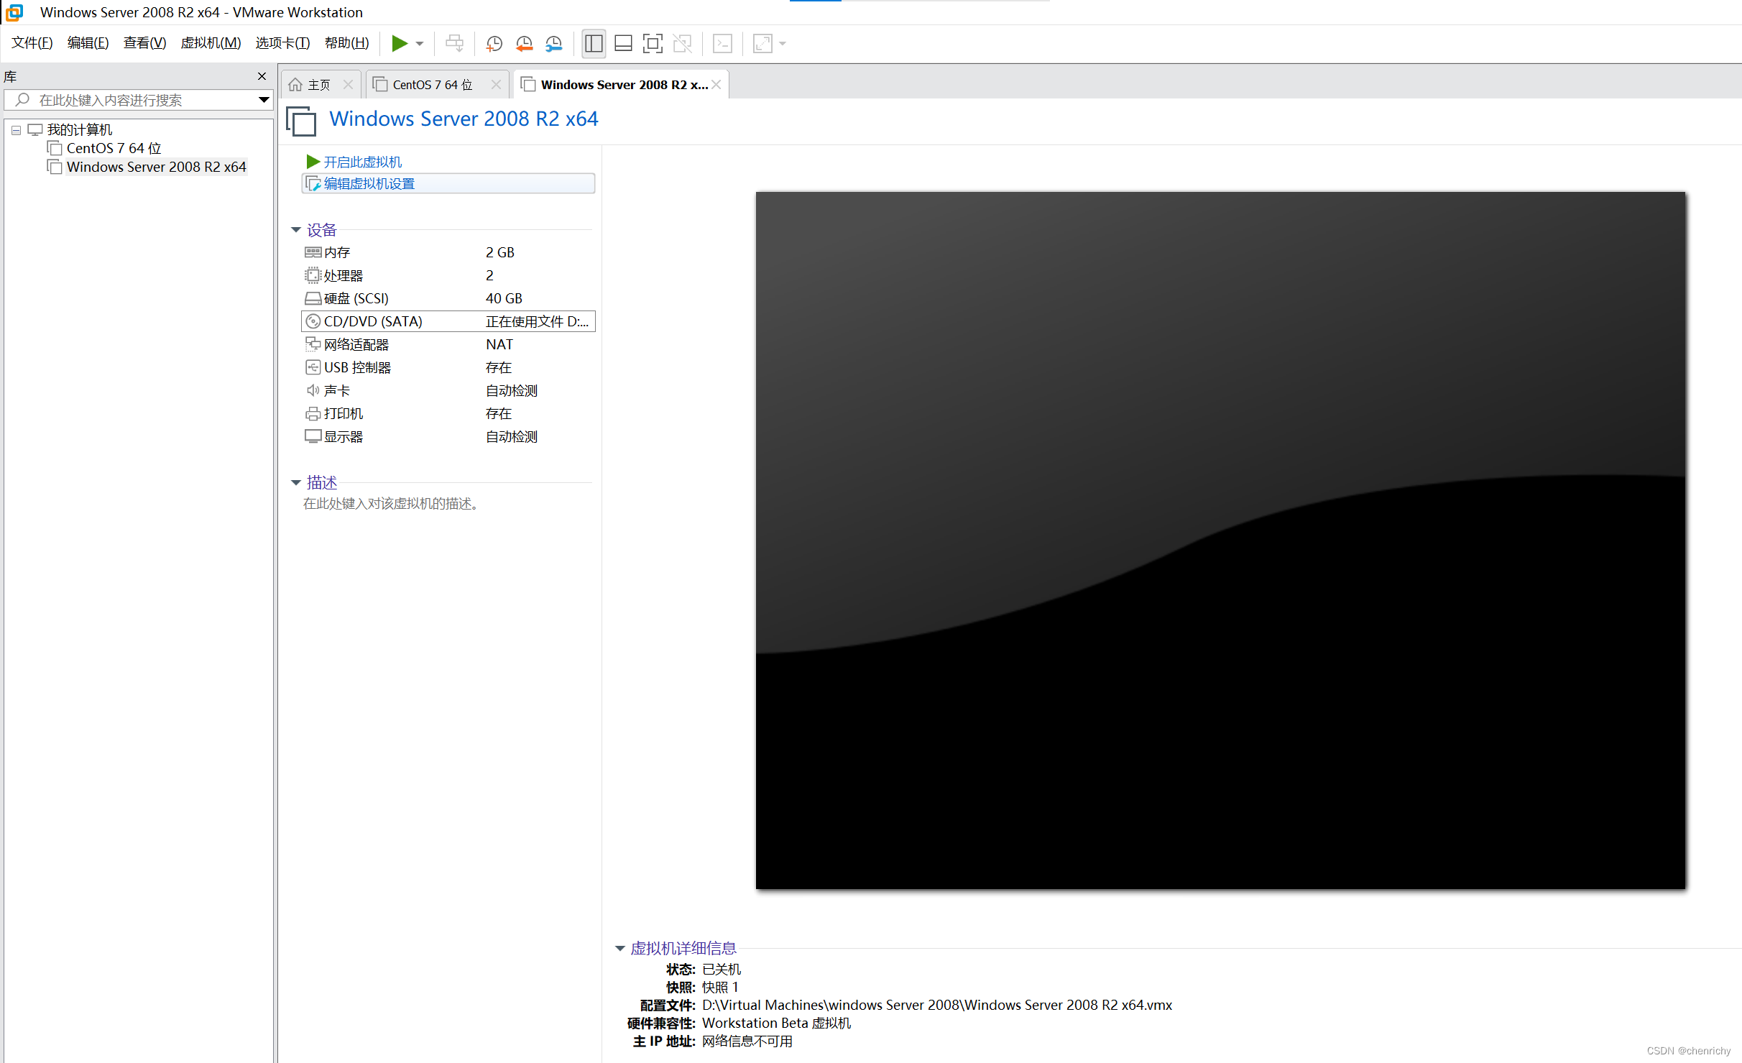Click the processor chip icon

(313, 275)
